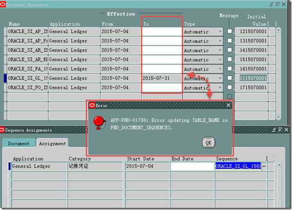The image size is (292, 210).
Task: Restore Sequence Assignments window via maximize icon
Action: (280, 130)
